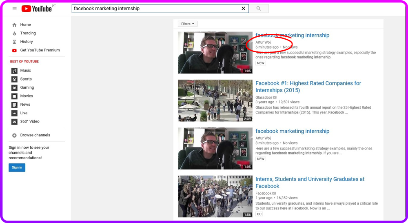This screenshot has width=408, height=223.
Task: Open the hamburger guide menu icon
Action: pyautogui.click(x=15, y=9)
